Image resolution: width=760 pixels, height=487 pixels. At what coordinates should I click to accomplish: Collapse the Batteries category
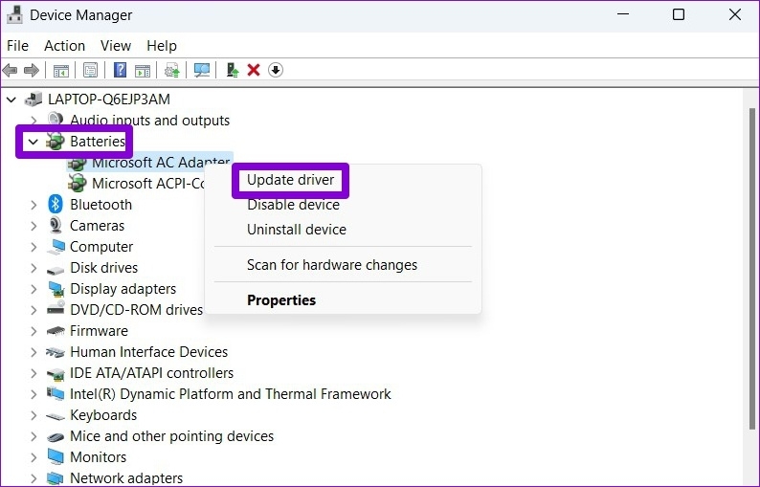(34, 142)
